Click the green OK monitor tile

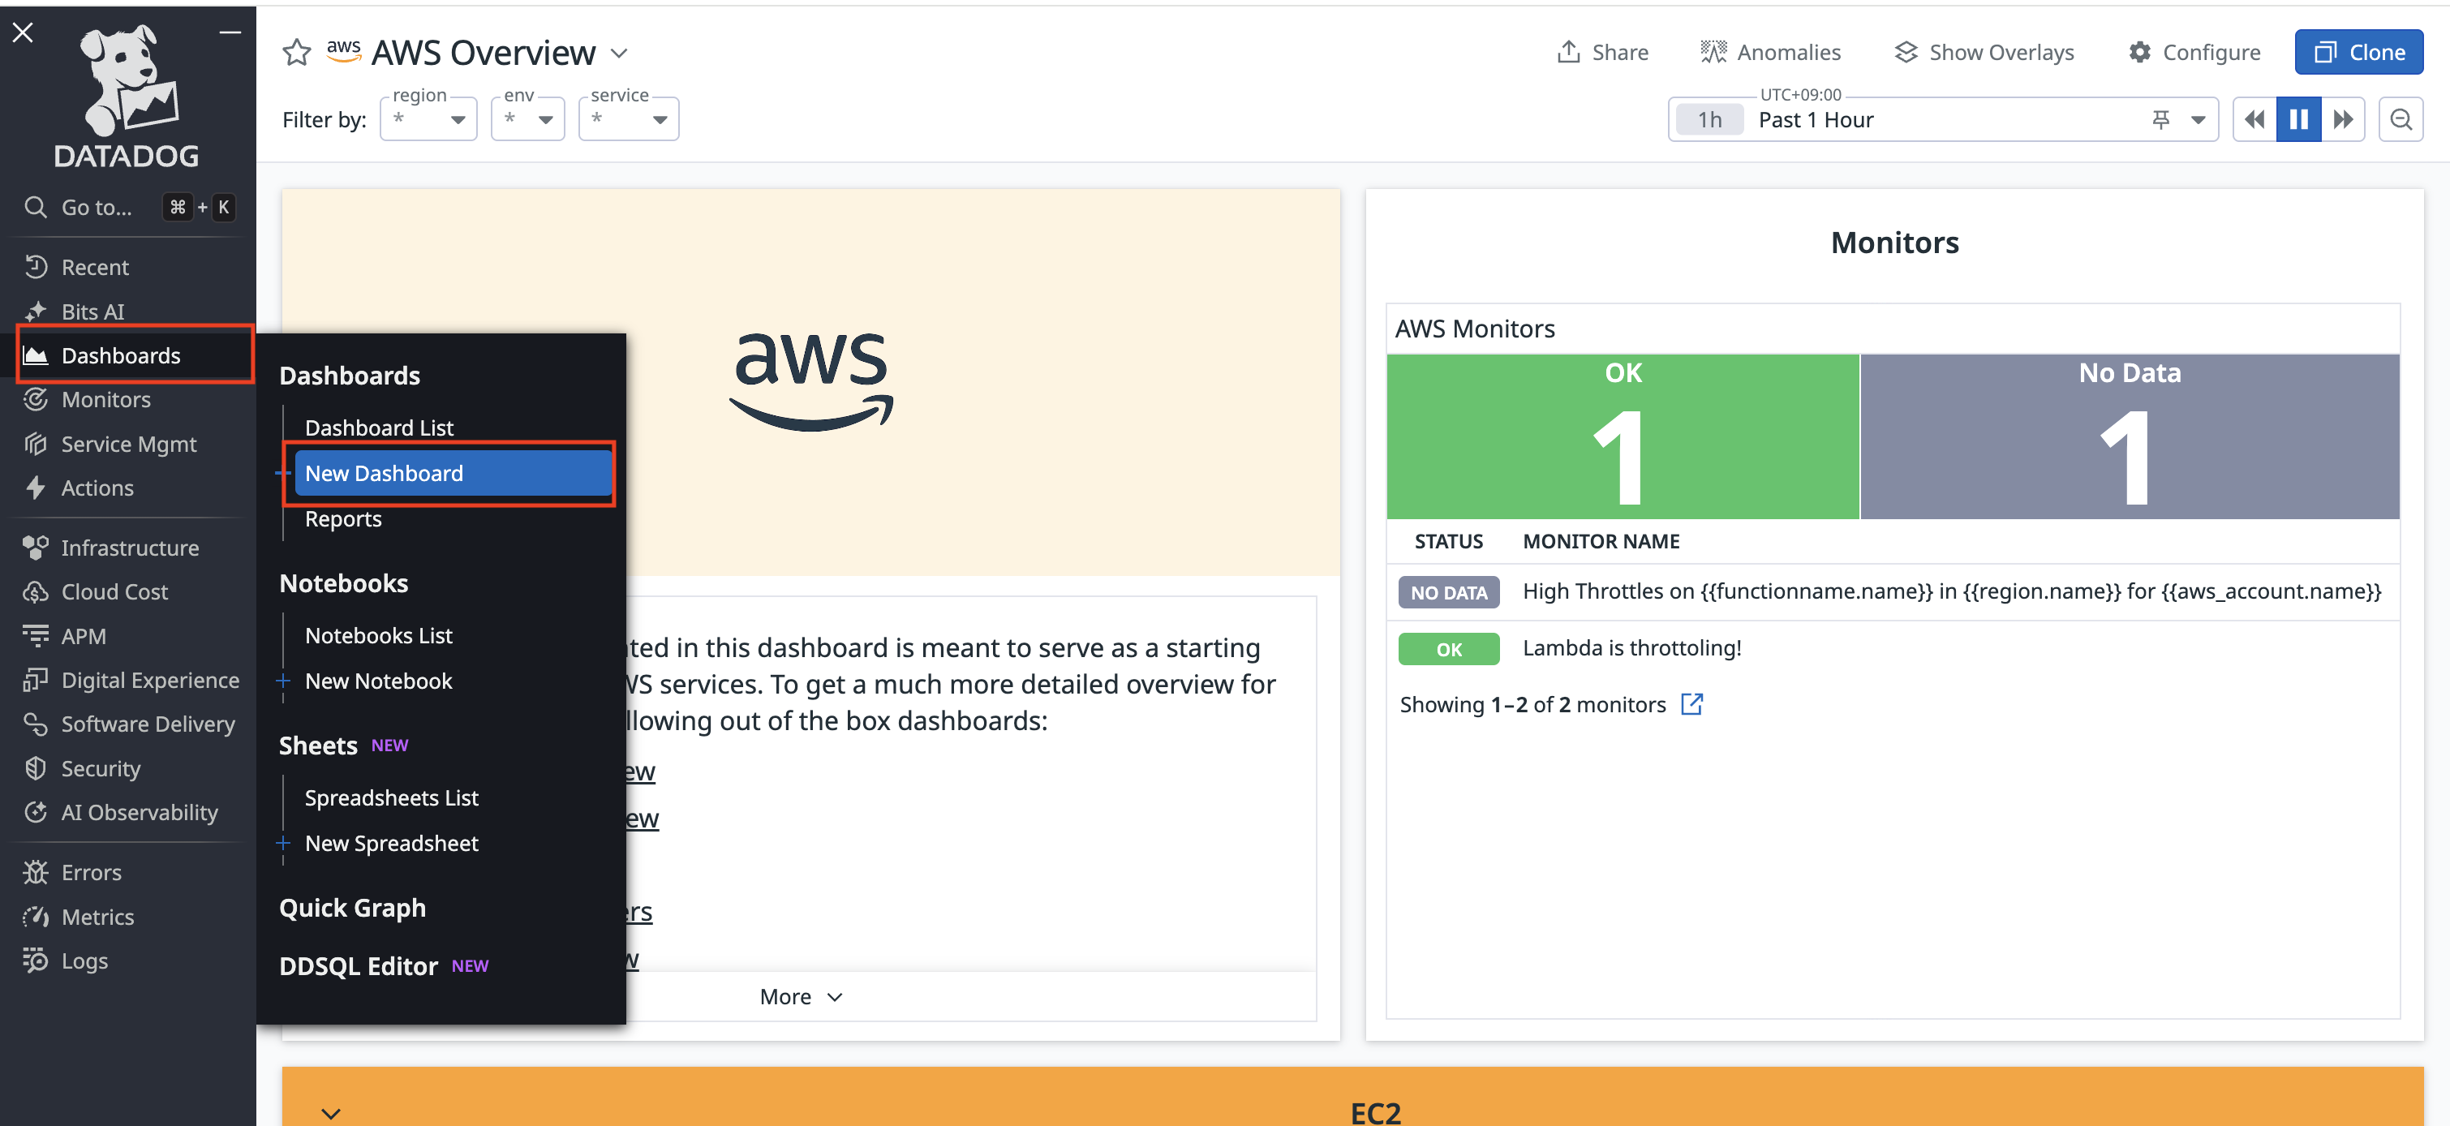(1623, 436)
